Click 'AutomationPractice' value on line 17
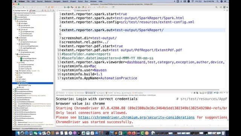 pos(119,78)
